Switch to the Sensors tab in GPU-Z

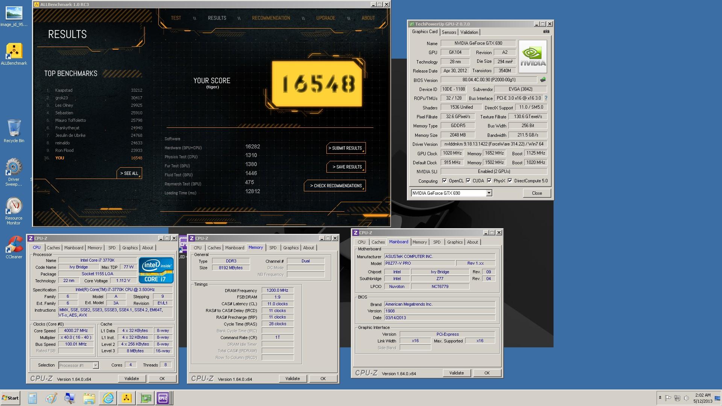[449, 32]
